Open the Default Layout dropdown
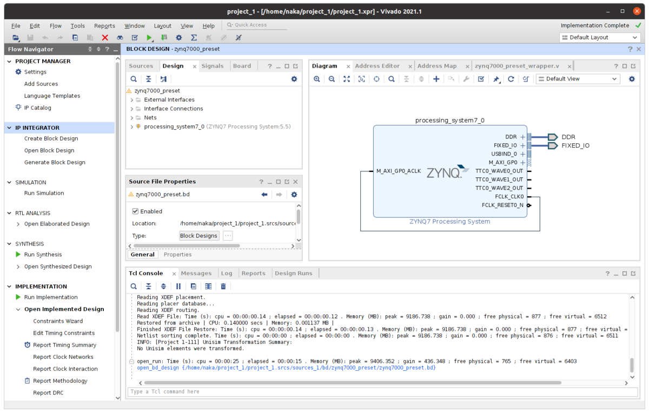Image resolution: width=649 pixels, height=413 pixels. [x=600, y=37]
